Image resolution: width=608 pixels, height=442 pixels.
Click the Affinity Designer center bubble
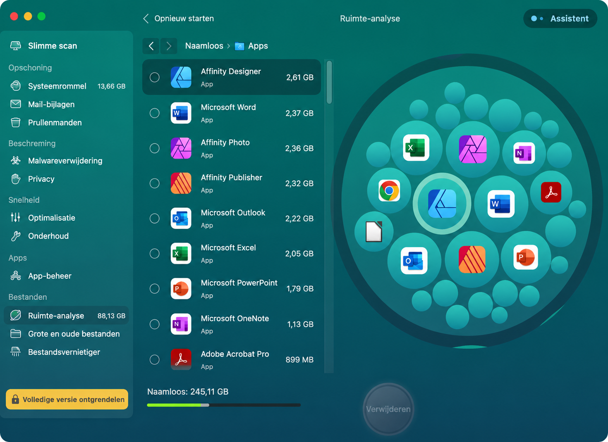[x=442, y=204]
